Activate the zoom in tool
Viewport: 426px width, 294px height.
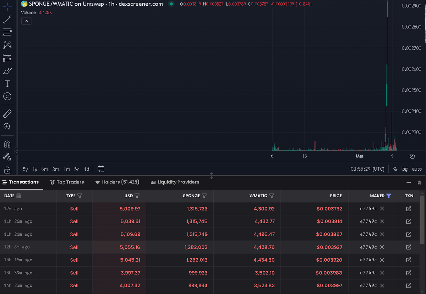click(x=7, y=127)
